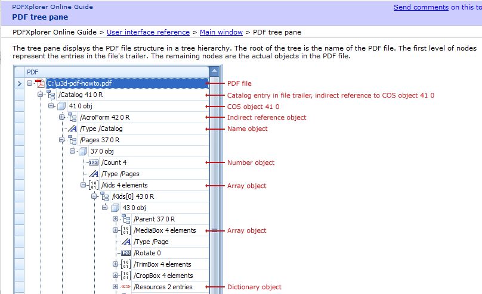Expand the /TrimBox 4 elements array

pos(115,264)
